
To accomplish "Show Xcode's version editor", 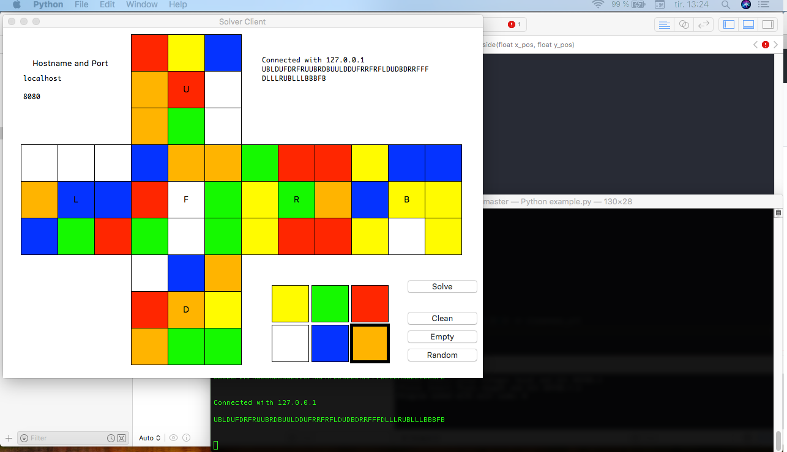I will pyautogui.click(x=704, y=24).
